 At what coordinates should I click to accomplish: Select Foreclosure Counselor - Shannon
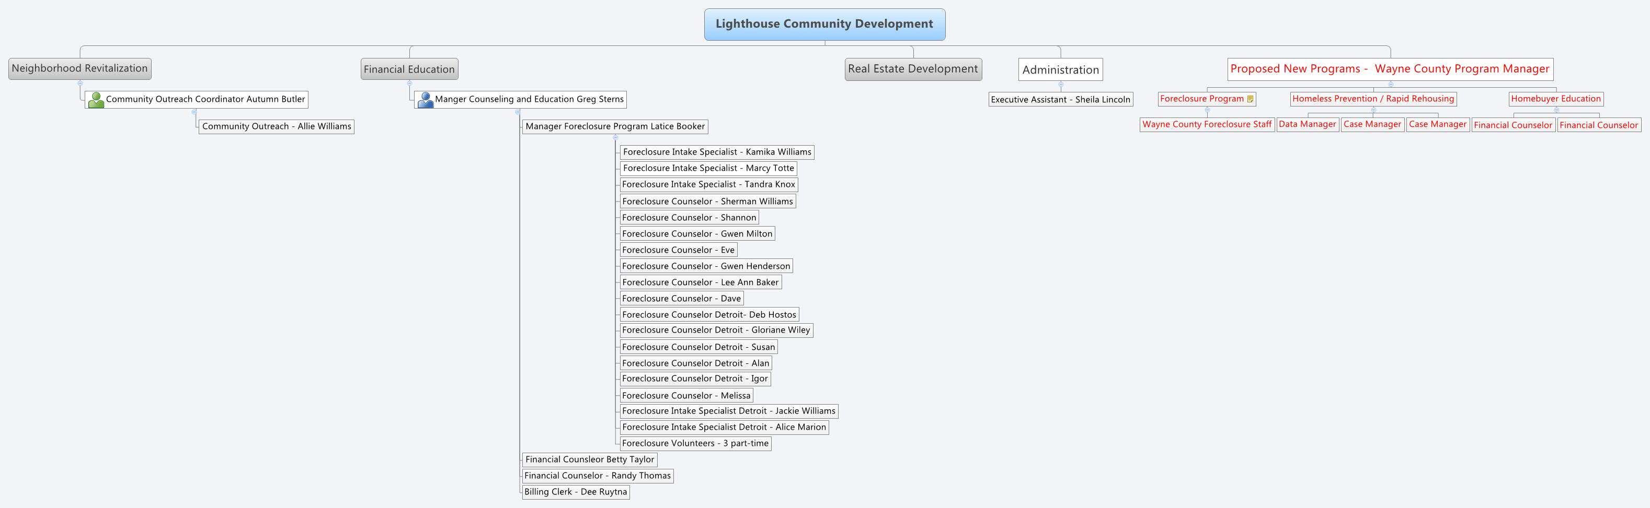(x=689, y=218)
